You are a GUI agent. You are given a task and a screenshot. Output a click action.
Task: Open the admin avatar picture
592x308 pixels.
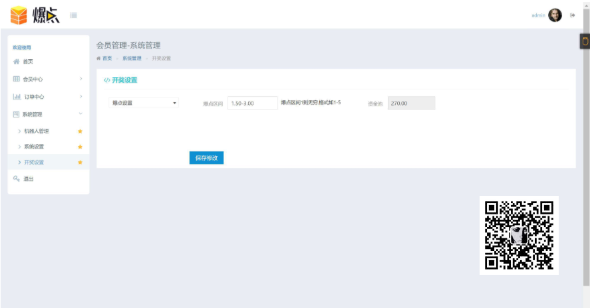(x=555, y=15)
